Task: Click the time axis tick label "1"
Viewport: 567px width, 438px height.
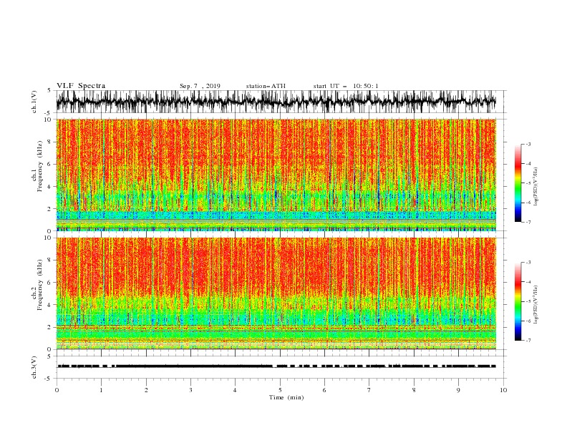Action: 101,390
